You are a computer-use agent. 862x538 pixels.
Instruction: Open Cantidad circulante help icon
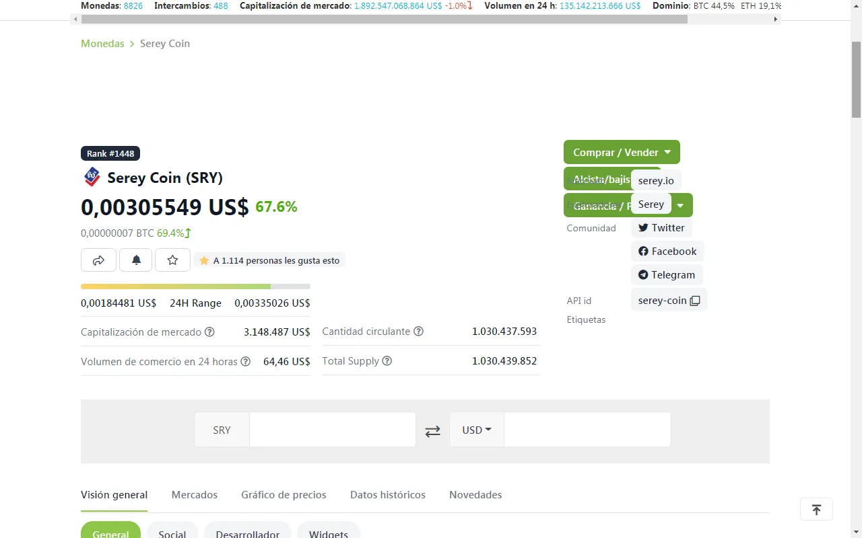[418, 332]
